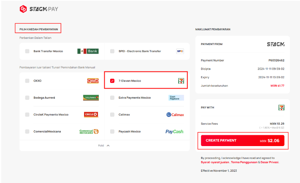Click the 7-Eleven Mexico label

(x=130, y=81)
